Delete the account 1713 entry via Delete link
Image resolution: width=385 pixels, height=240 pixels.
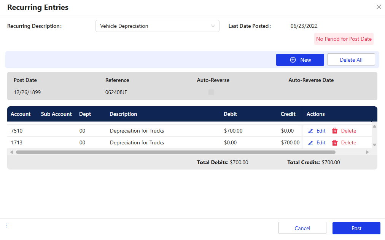point(348,142)
